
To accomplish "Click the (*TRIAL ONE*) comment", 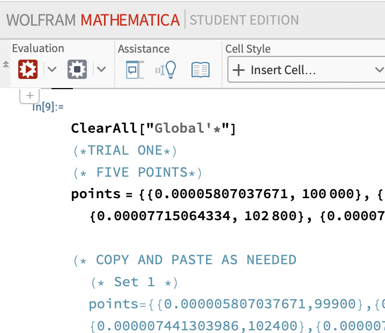I will 125,150.
